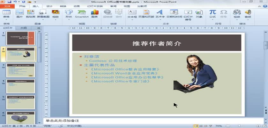Customize the Quick Access Toolbar dropdown
The height and width of the screenshot is (128, 268).
tap(35, 2)
